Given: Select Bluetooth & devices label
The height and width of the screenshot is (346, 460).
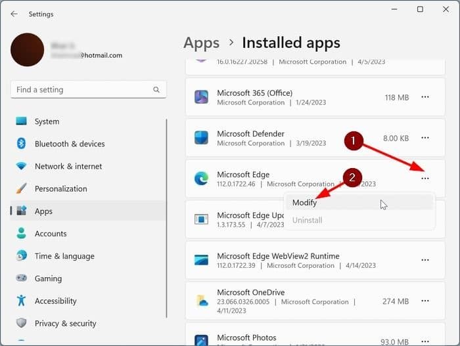Looking at the screenshot, I should [70, 144].
